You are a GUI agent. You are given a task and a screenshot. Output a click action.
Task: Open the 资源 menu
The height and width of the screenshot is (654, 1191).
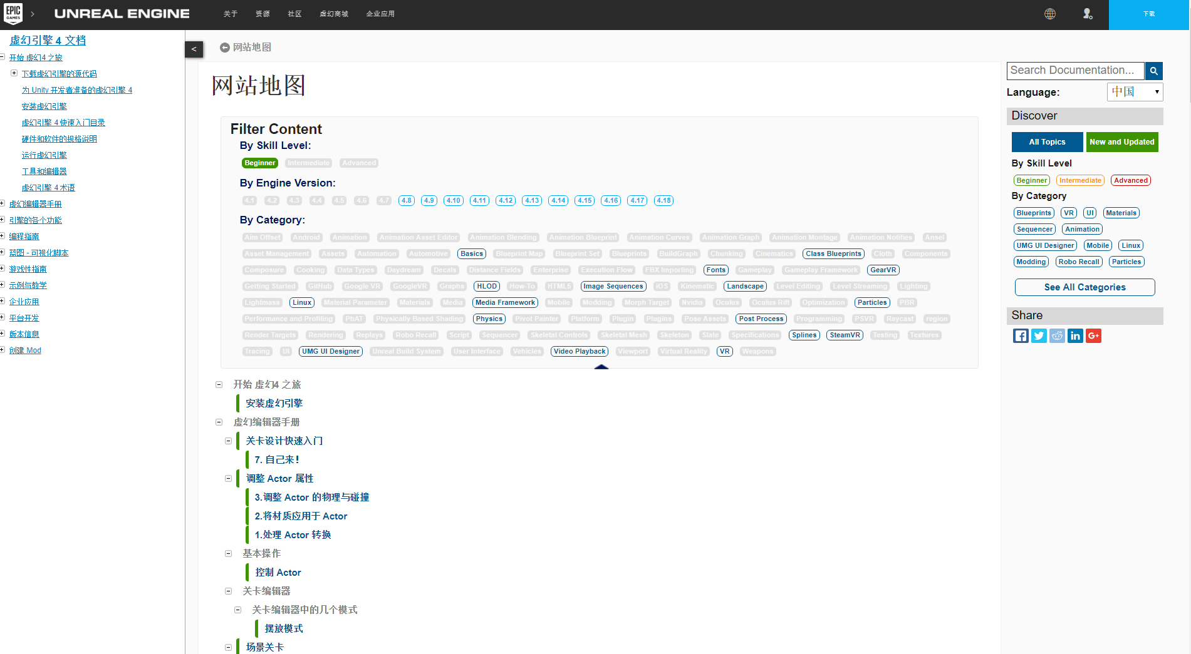[263, 14]
